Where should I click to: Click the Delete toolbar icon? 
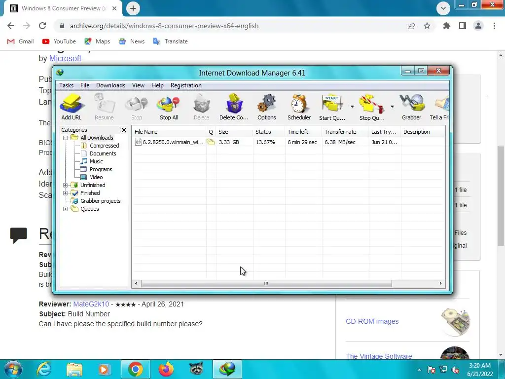click(202, 107)
